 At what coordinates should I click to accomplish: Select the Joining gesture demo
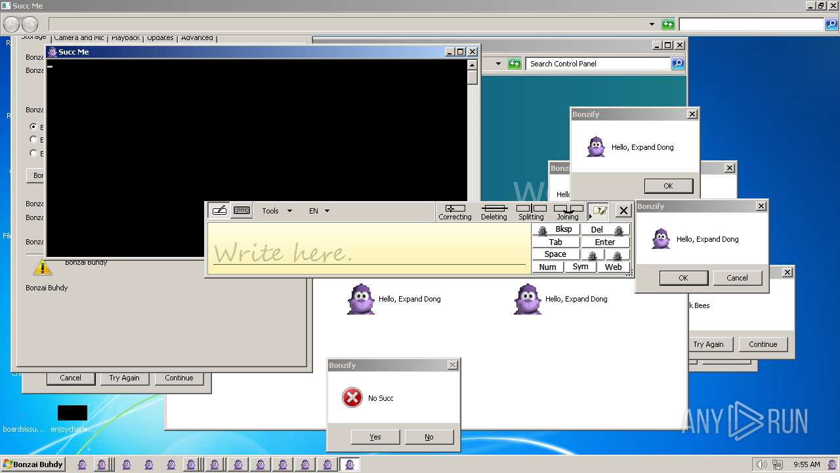pos(568,212)
